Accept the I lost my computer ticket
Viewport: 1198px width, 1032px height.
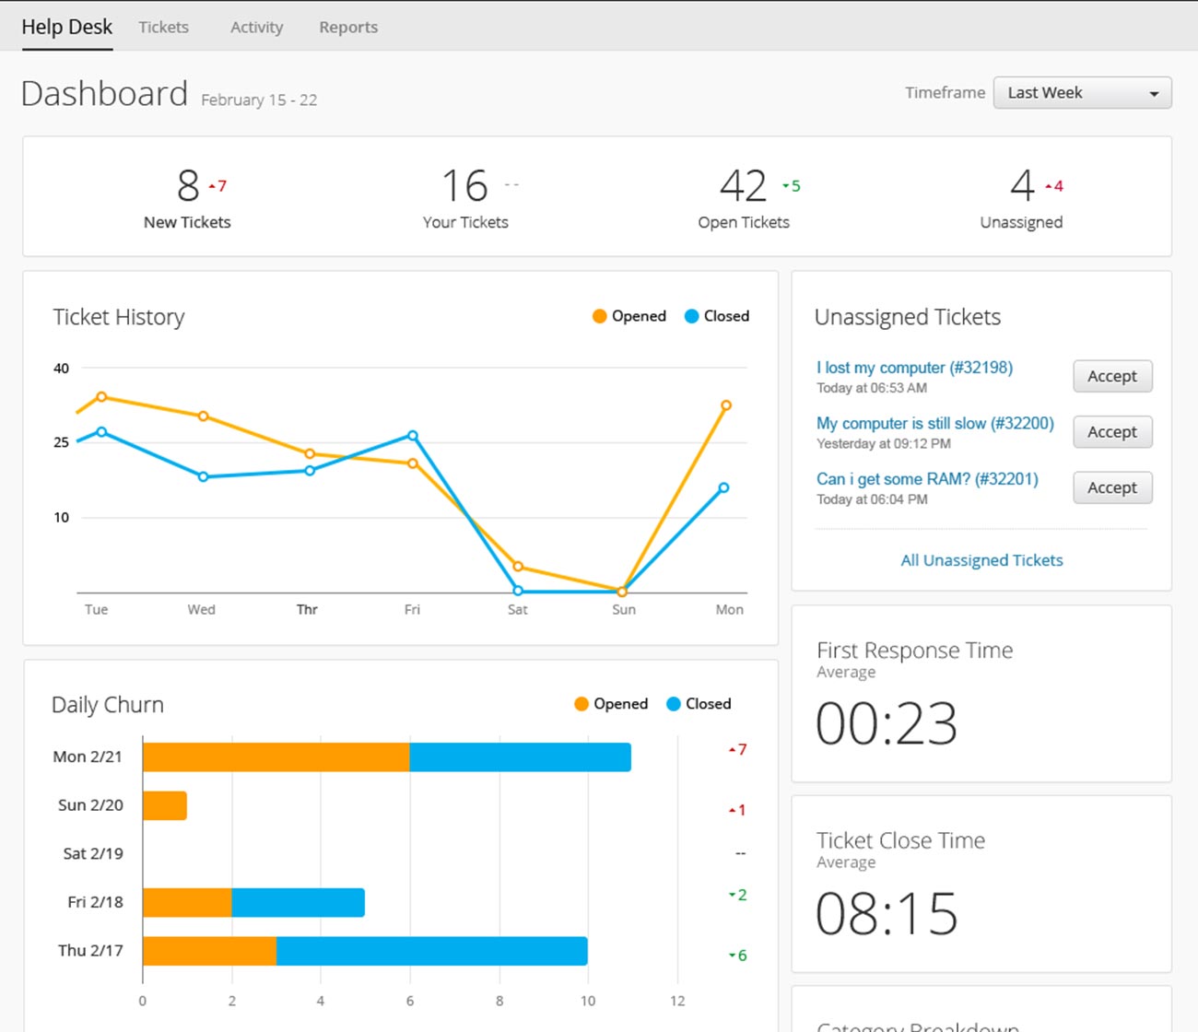[1112, 376]
